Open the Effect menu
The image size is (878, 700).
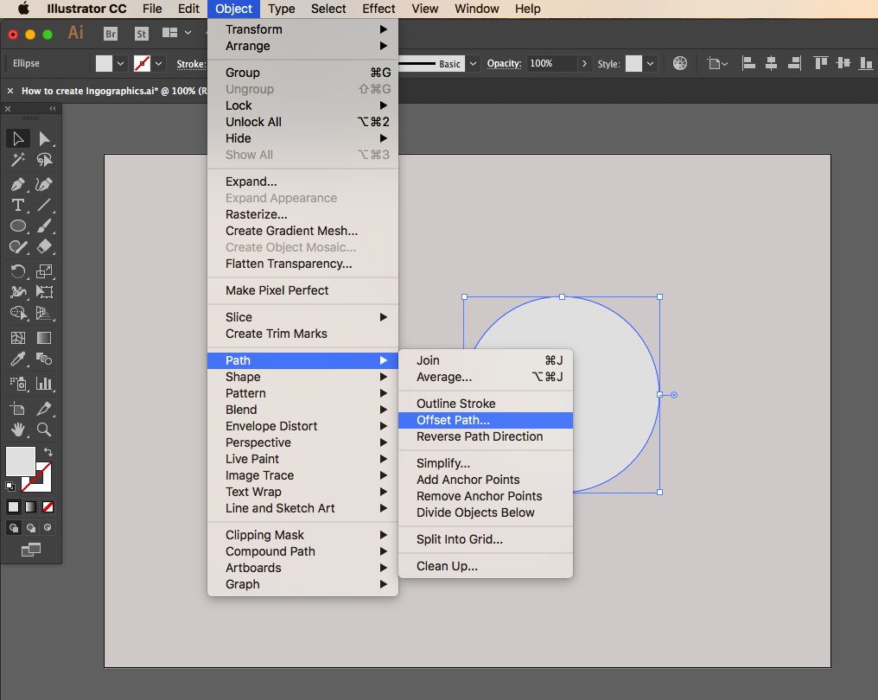(379, 9)
